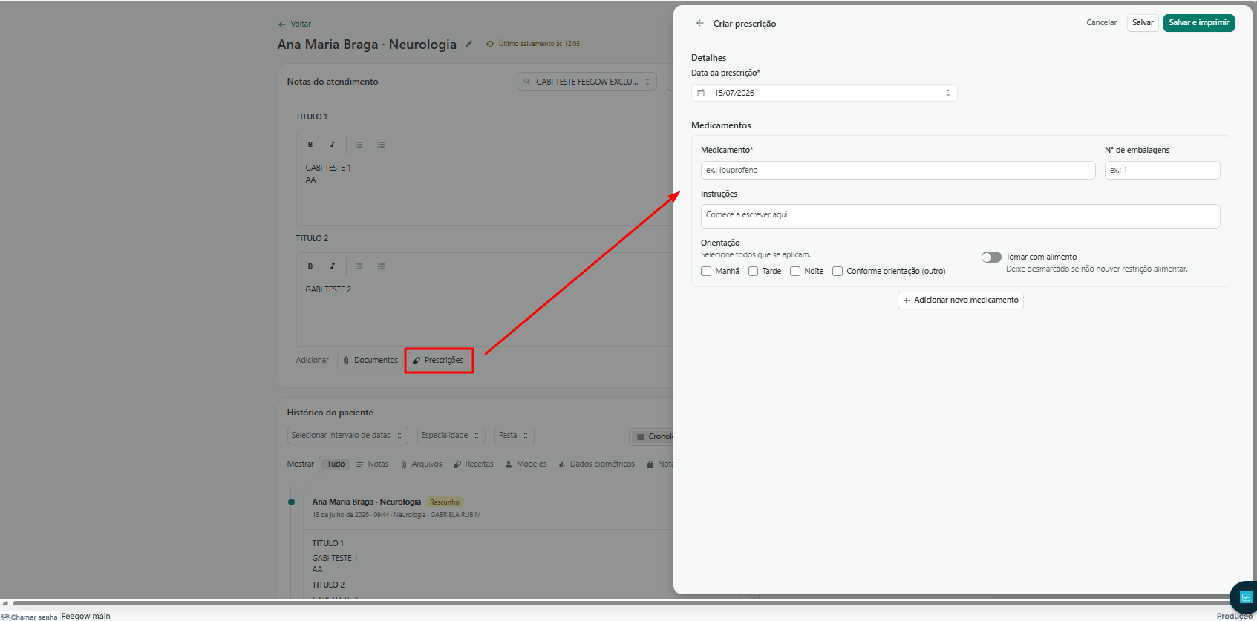Screen dimensions: 1257x621
Task: Open the floating teal chat widget icon
Action: 1245,597
